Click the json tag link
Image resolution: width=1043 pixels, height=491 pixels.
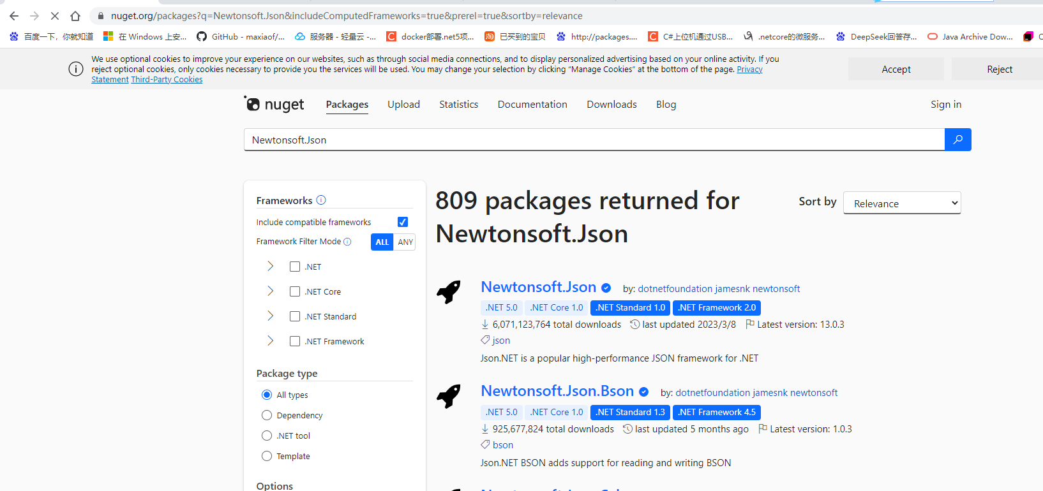click(501, 341)
